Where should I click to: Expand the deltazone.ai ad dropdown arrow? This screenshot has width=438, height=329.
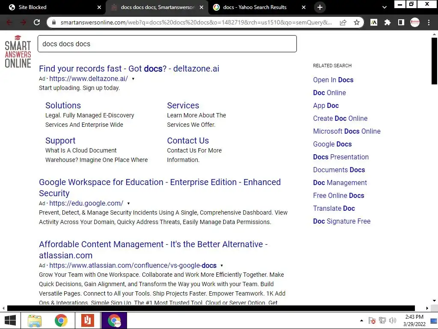(133, 79)
